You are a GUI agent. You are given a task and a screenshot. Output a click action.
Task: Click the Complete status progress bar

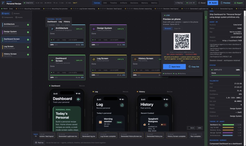click(x=226, y=75)
